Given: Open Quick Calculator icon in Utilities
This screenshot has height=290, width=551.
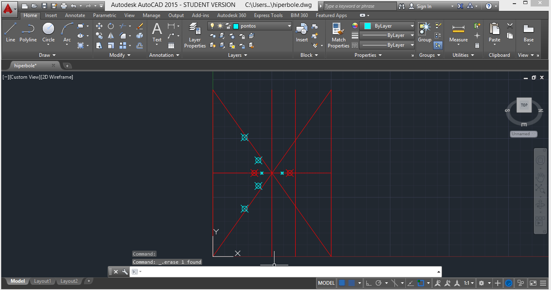Looking at the screenshot, I should 477,45.
